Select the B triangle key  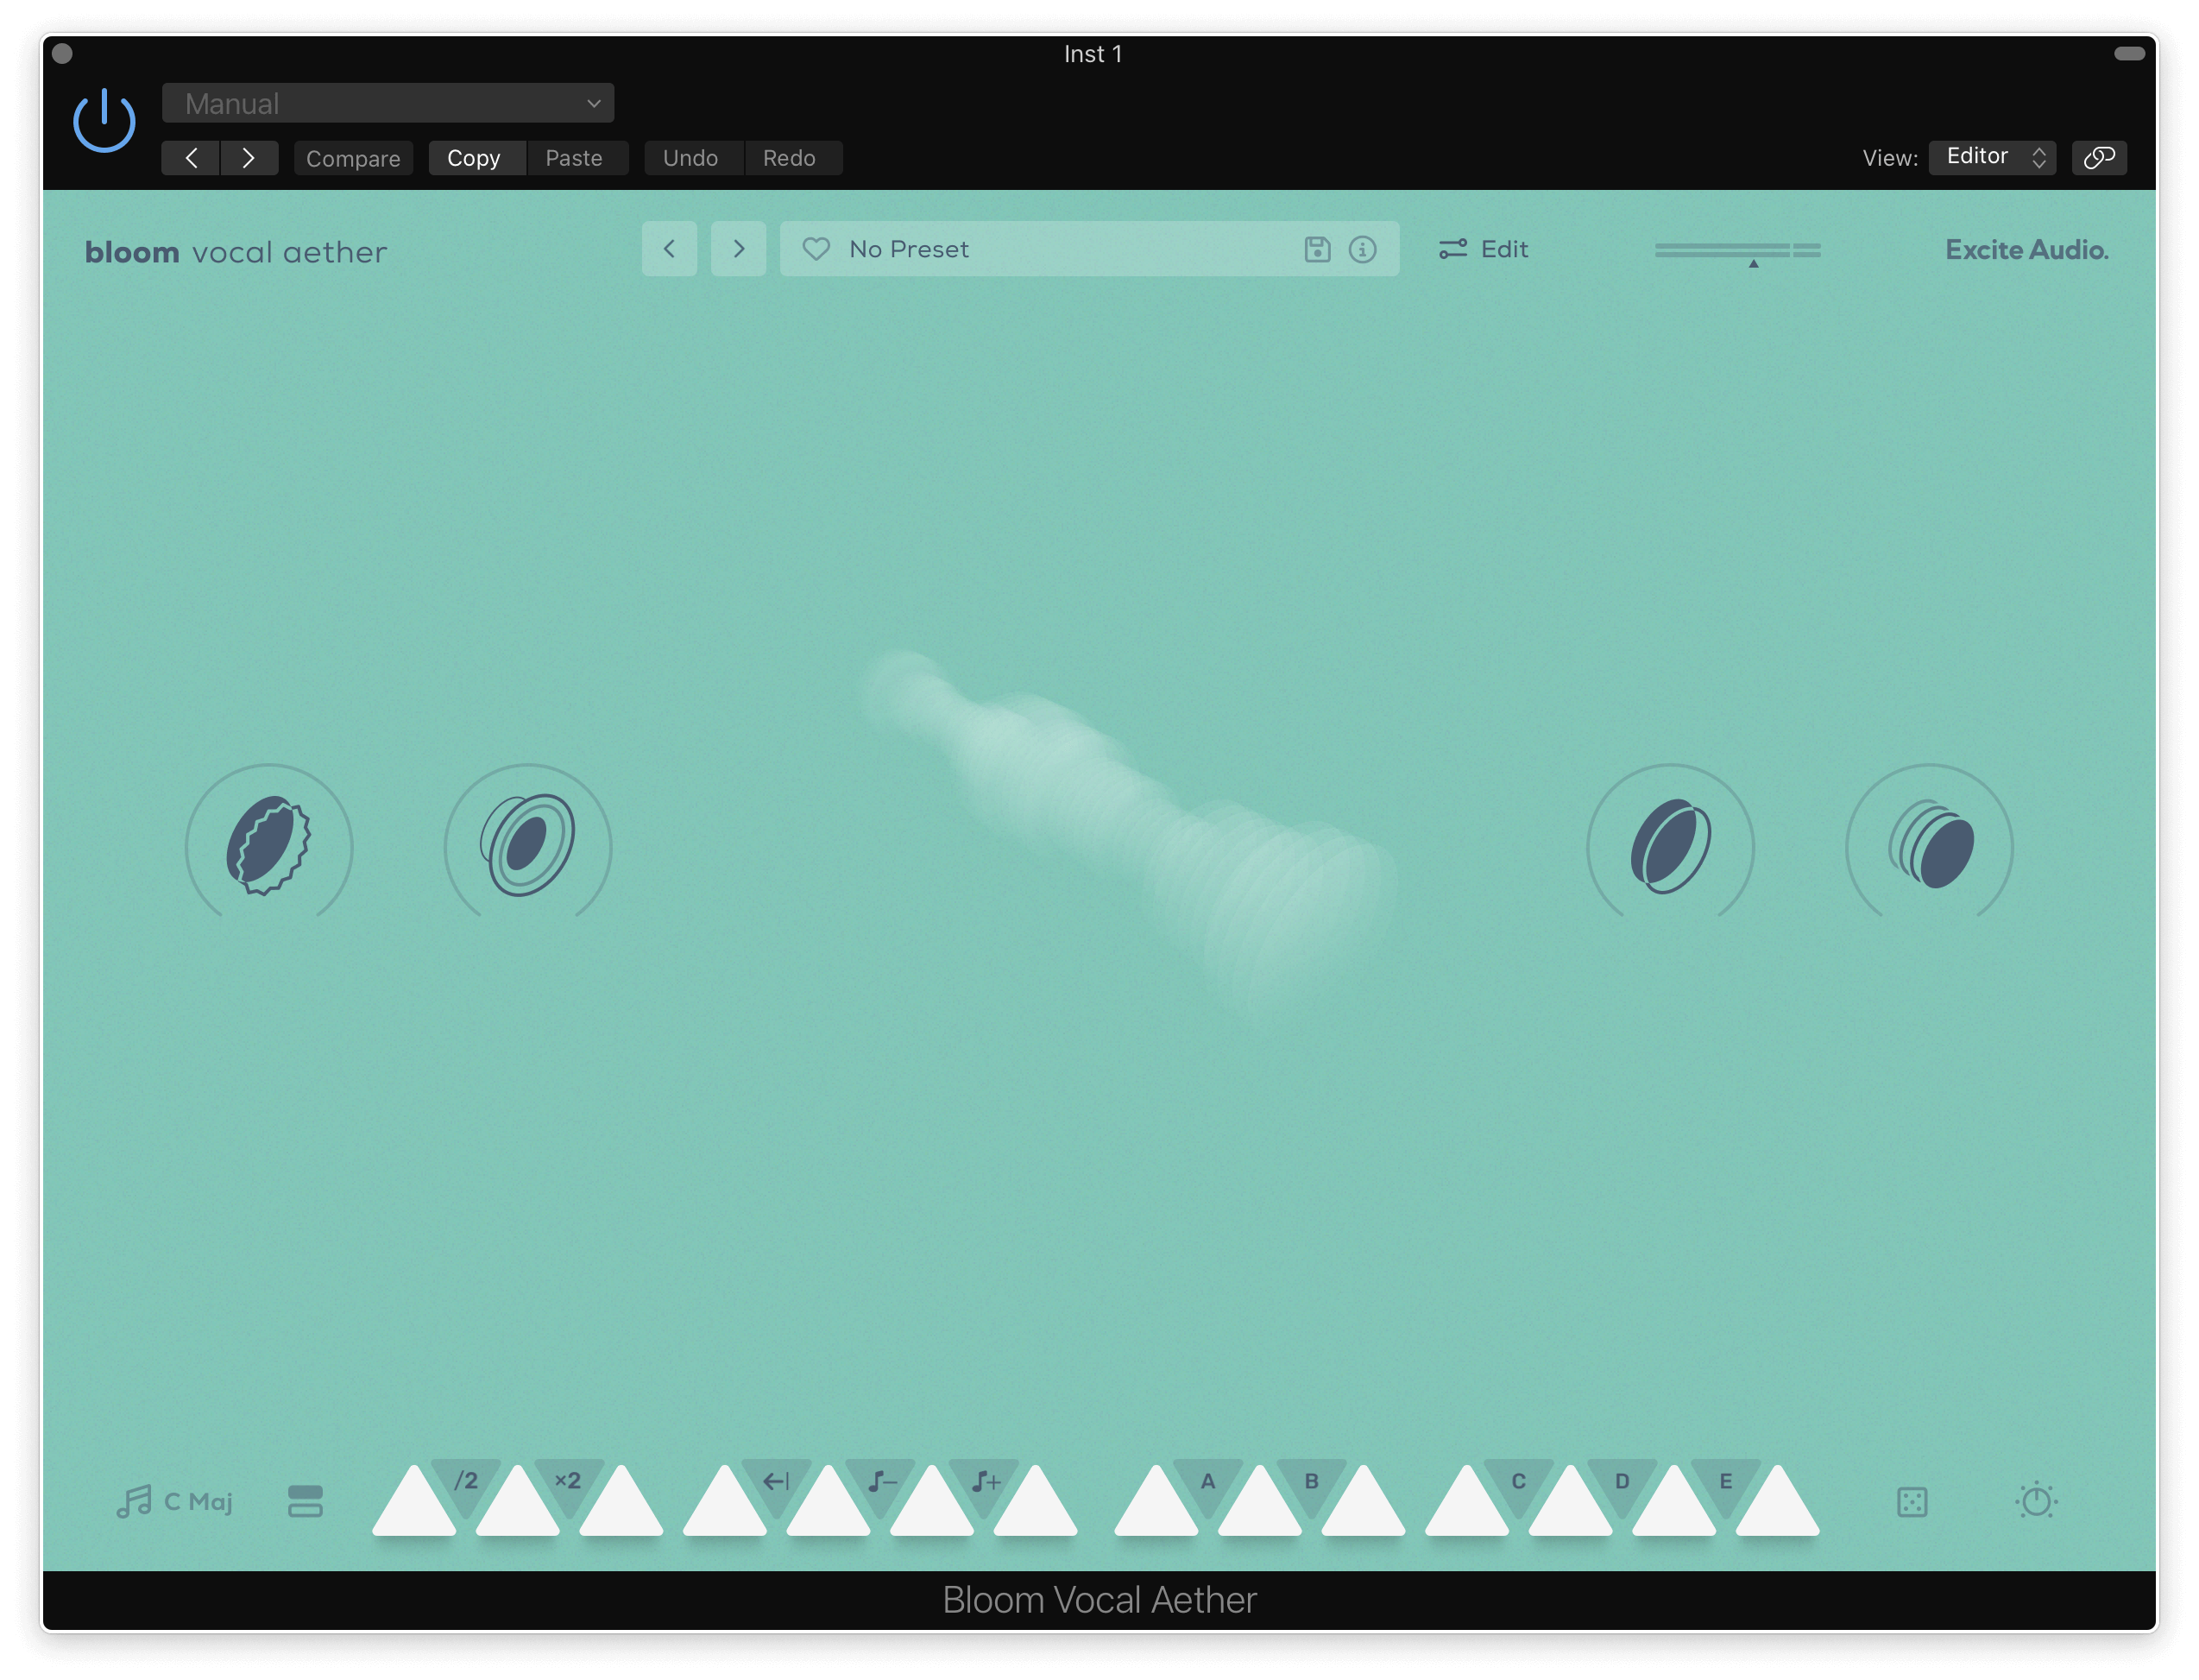pyautogui.click(x=1310, y=1481)
